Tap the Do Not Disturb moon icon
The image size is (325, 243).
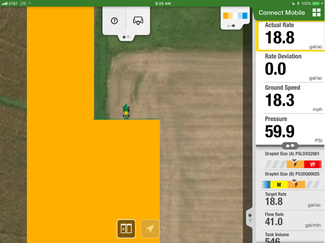click(293, 4)
